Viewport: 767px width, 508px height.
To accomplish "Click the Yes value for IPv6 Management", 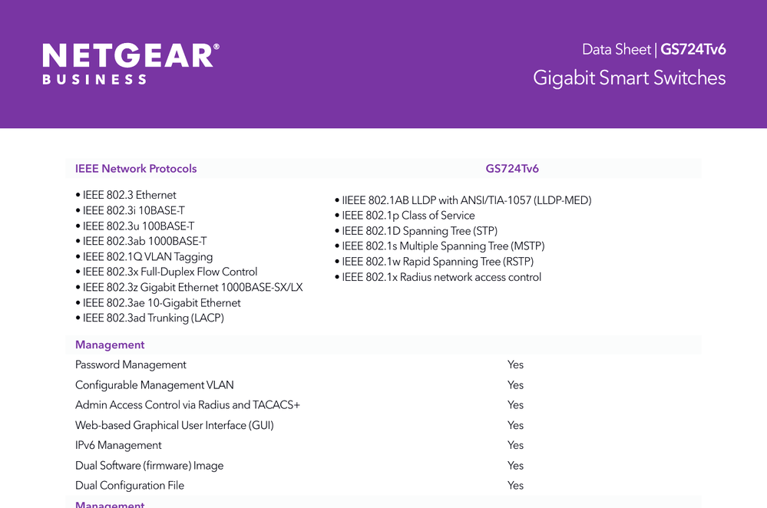I will click(x=515, y=445).
